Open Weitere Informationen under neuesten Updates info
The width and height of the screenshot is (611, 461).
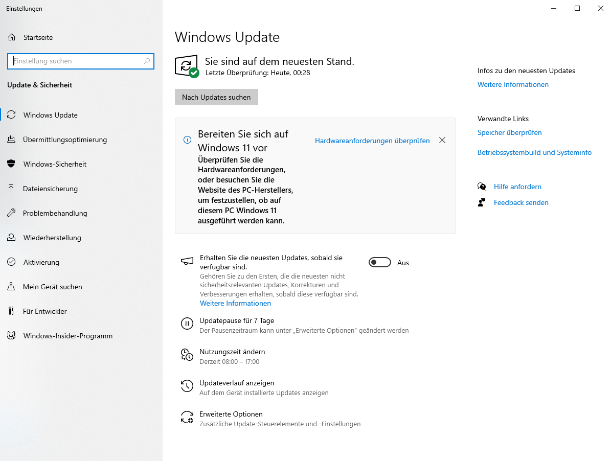[x=513, y=84]
